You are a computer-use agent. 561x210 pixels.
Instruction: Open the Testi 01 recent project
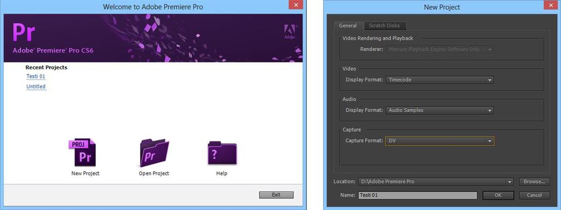pyautogui.click(x=36, y=76)
